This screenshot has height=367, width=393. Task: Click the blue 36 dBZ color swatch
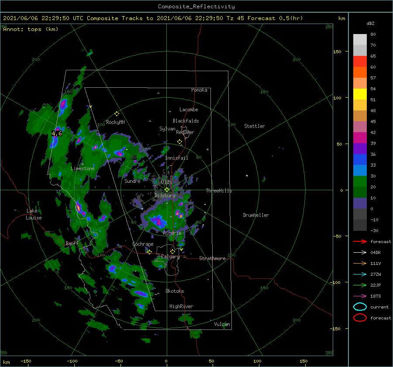click(x=360, y=160)
